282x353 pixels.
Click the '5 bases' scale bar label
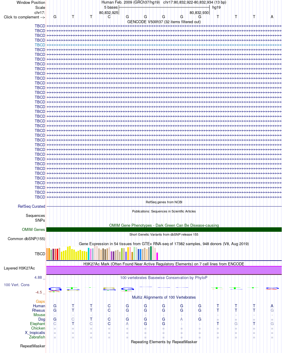[111, 7]
